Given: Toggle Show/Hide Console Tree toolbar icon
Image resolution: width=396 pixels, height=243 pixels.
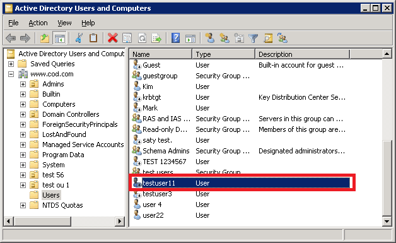Looking at the screenshot, I should pos(60,38).
